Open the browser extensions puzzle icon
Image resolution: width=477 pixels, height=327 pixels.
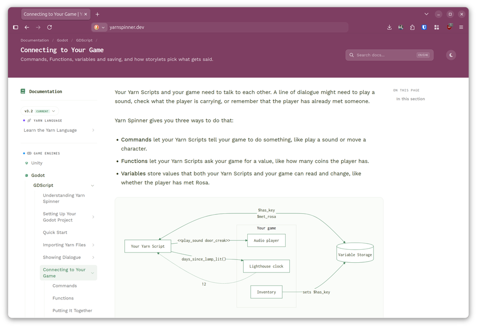412,27
